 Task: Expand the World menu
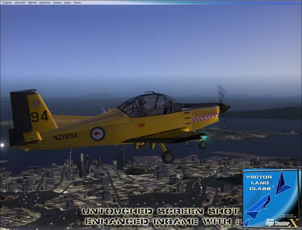pyautogui.click(x=32, y=3)
